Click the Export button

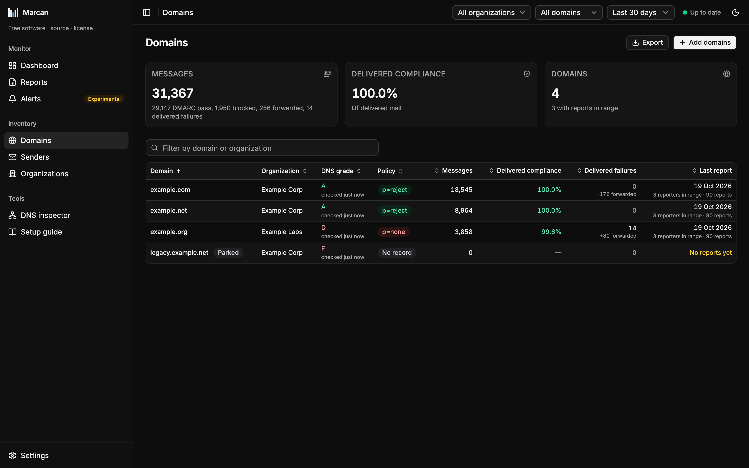coord(647,42)
